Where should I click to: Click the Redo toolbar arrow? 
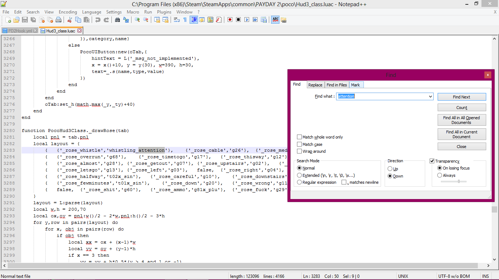[106, 20]
